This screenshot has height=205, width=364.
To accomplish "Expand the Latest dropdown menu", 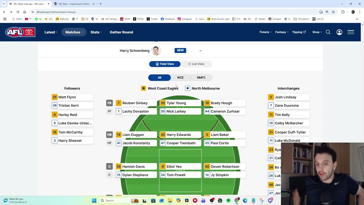I will [51, 32].
